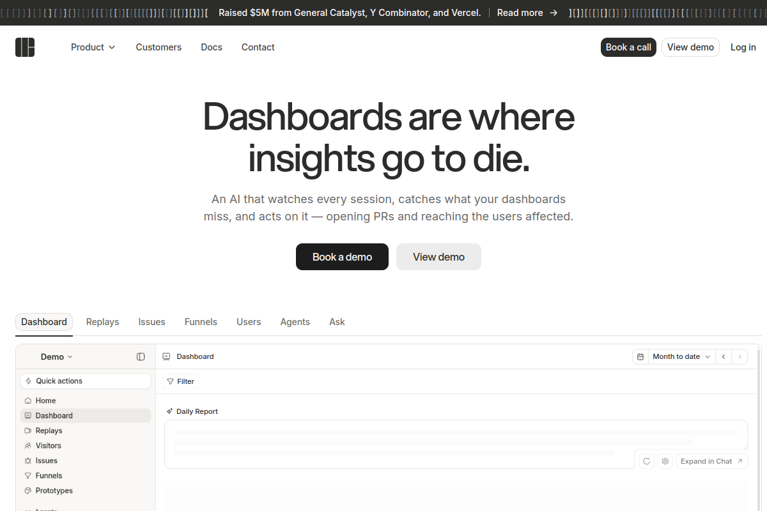Screen dimensions: 767x511
Task: Open the Docs link
Action: point(212,47)
